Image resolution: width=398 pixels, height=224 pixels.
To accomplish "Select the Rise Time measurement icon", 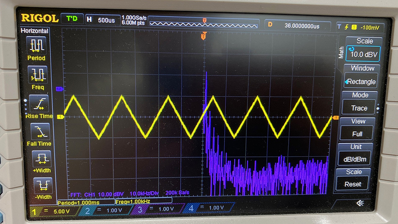I will point(39,103).
